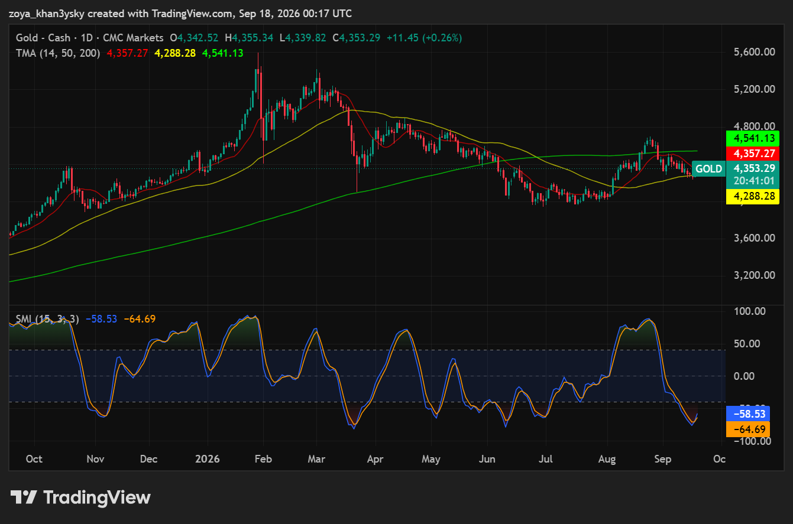This screenshot has height=524, width=793.
Task: Click the orange -64.69 SMI label
Action: click(747, 429)
